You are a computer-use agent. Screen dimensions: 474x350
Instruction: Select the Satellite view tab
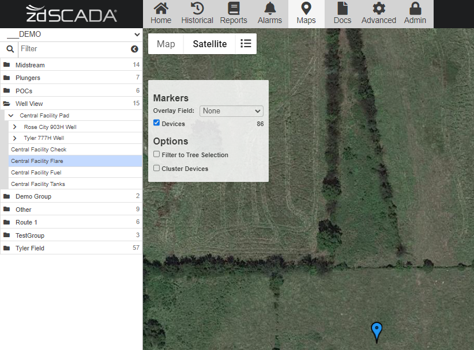click(209, 43)
